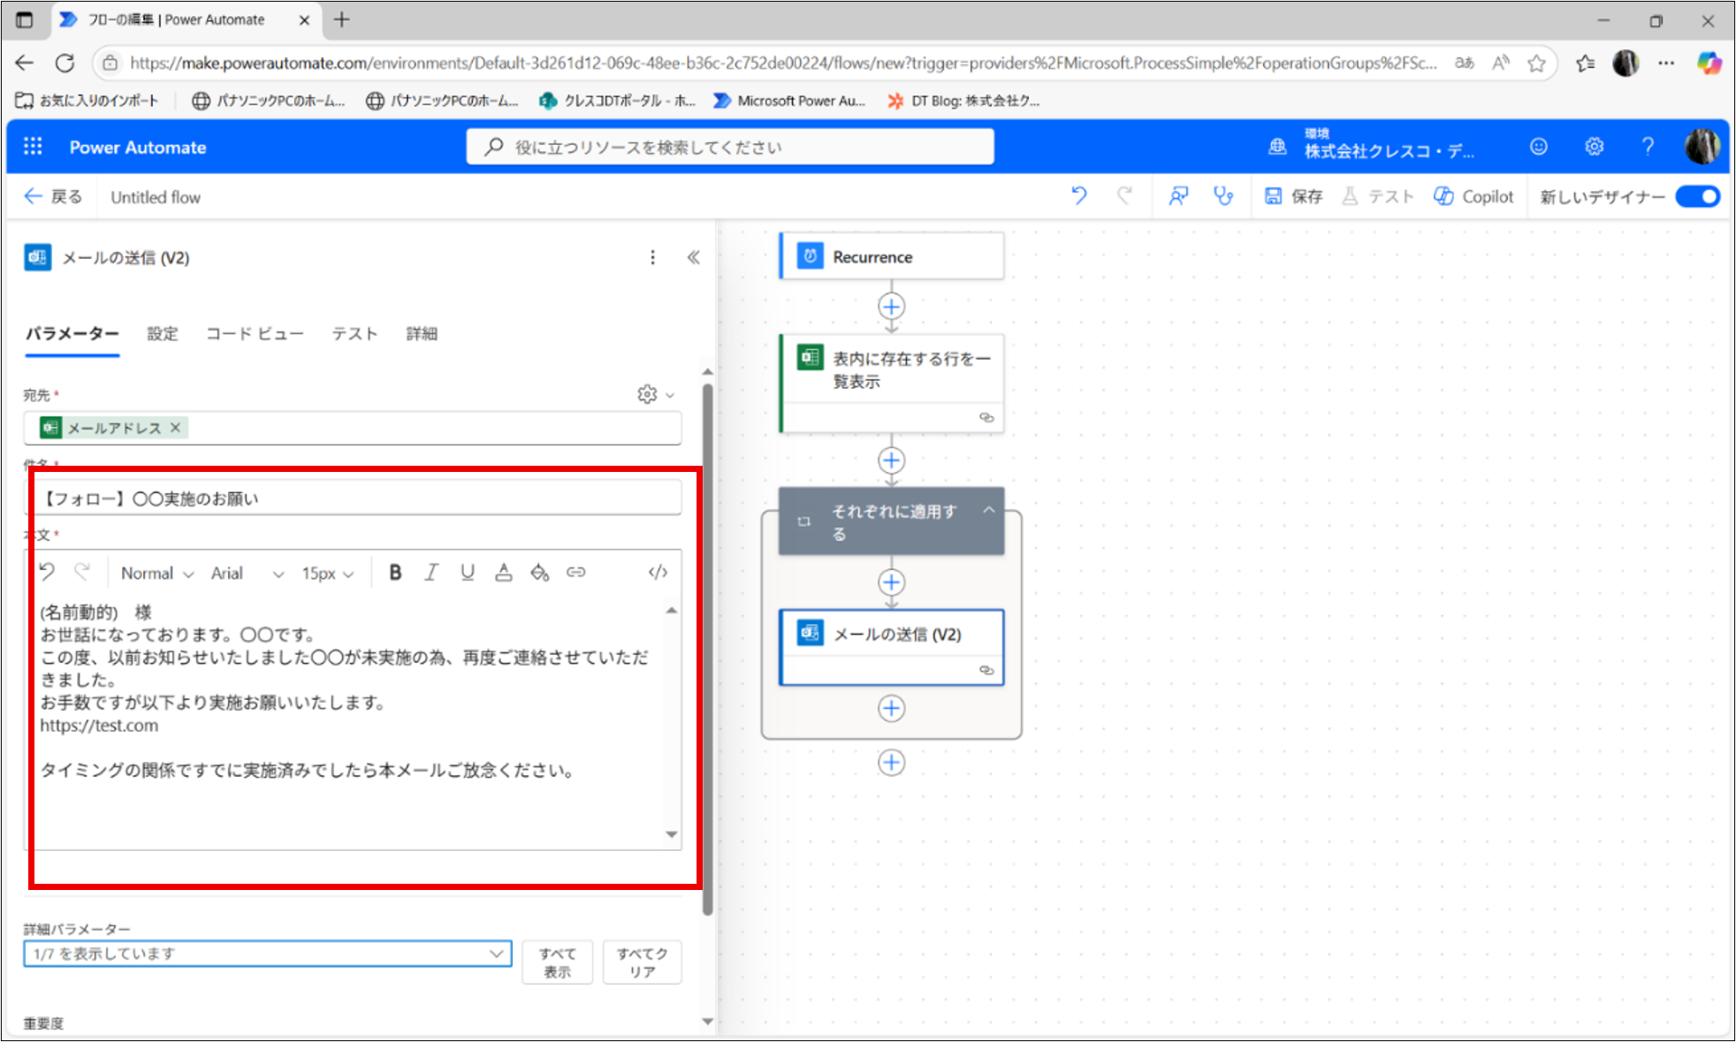Open the 詳細パラメーター dropdown

(267, 954)
